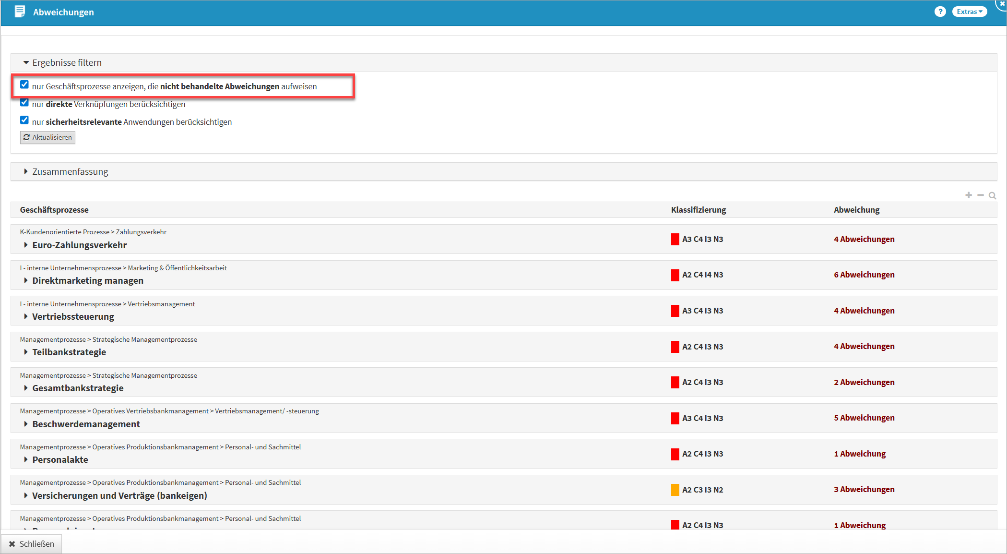Image resolution: width=1007 pixels, height=554 pixels.
Task: Click the refresh icon on Aktualisieren button
Action: tap(26, 137)
